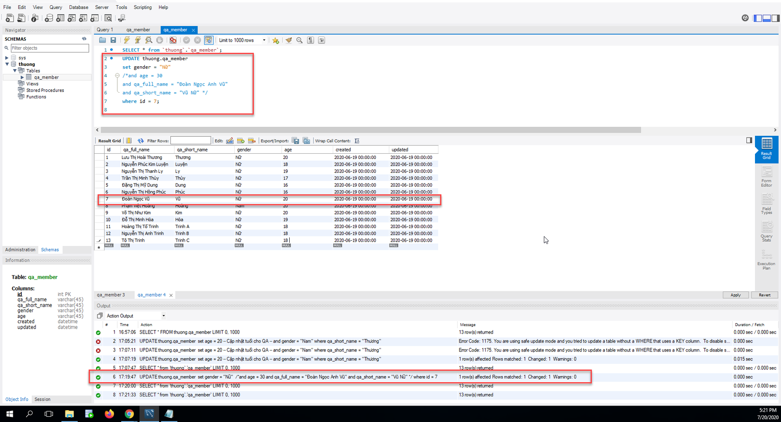
Task: Open the Scripting menu
Action: [x=142, y=7]
